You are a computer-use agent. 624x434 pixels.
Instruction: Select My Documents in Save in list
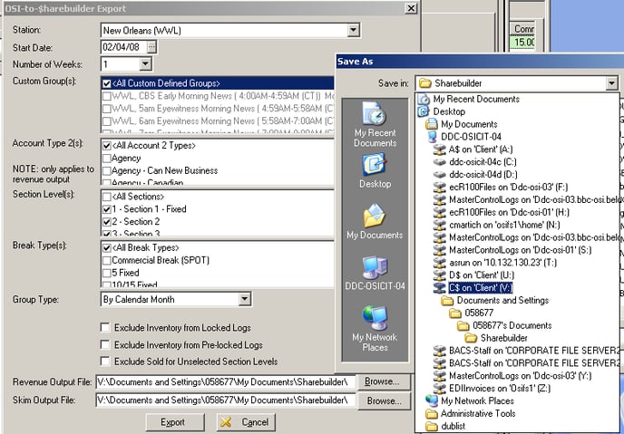(x=462, y=124)
